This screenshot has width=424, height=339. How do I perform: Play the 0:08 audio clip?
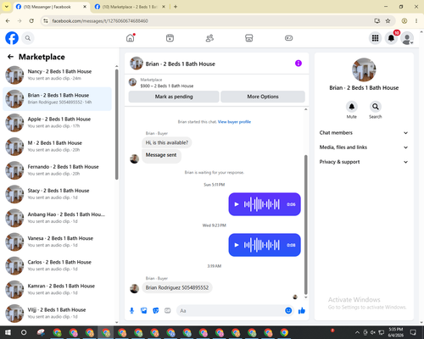point(237,245)
